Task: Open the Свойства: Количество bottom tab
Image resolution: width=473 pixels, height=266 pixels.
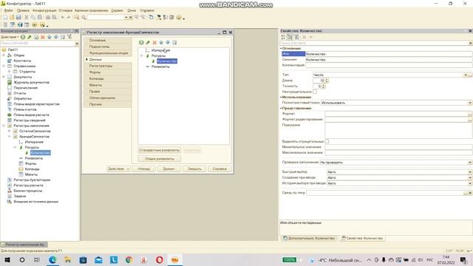Action: [362, 238]
